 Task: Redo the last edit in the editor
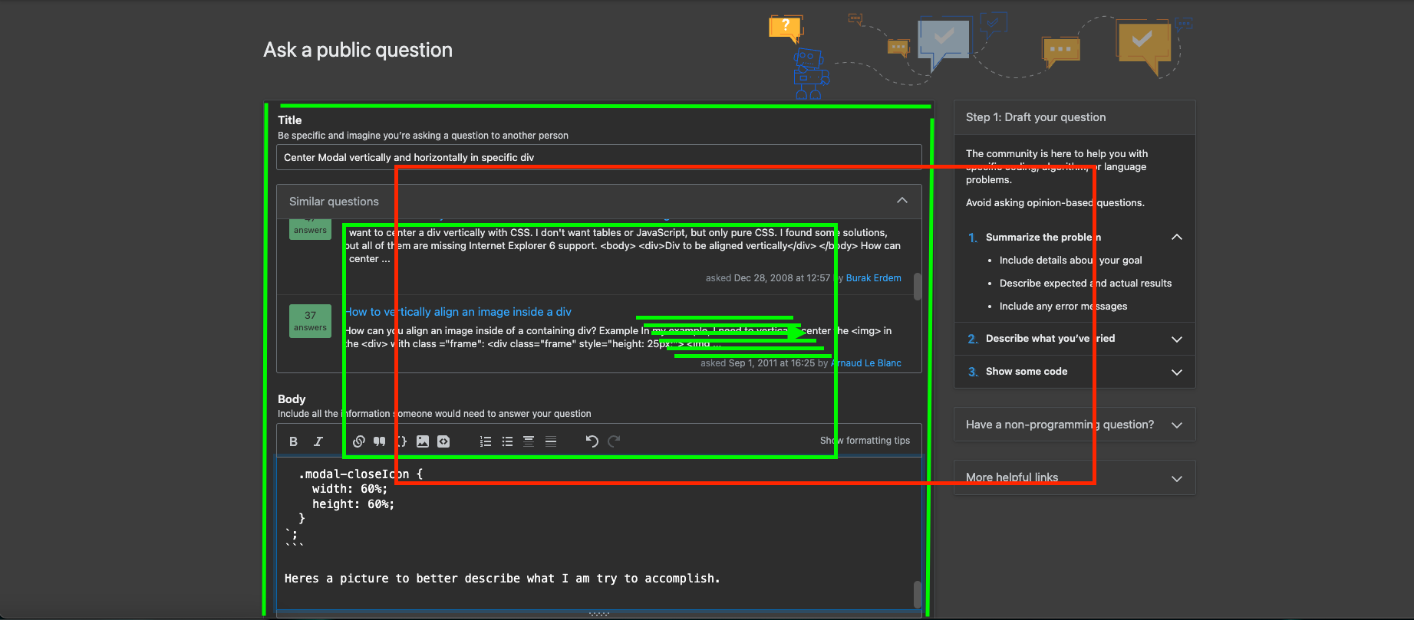click(614, 441)
